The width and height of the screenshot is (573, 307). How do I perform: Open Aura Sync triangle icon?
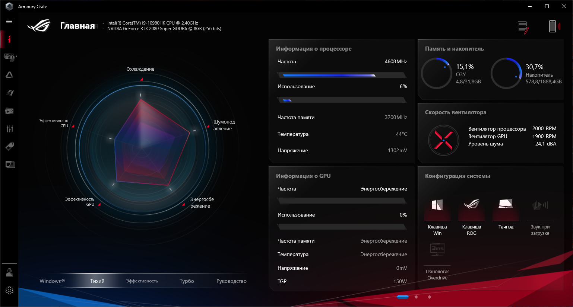tap(9, 75)
